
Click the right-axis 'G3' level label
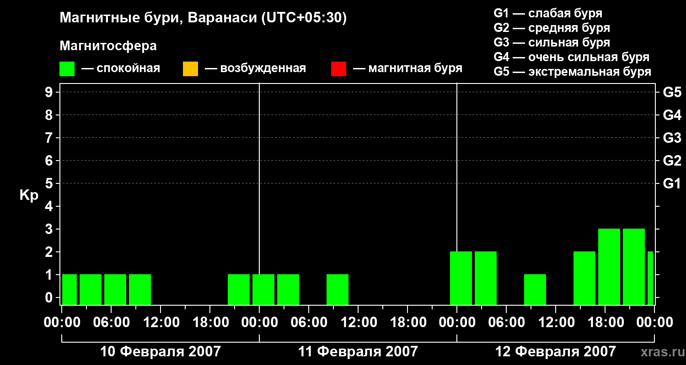(x=672, y=138)
